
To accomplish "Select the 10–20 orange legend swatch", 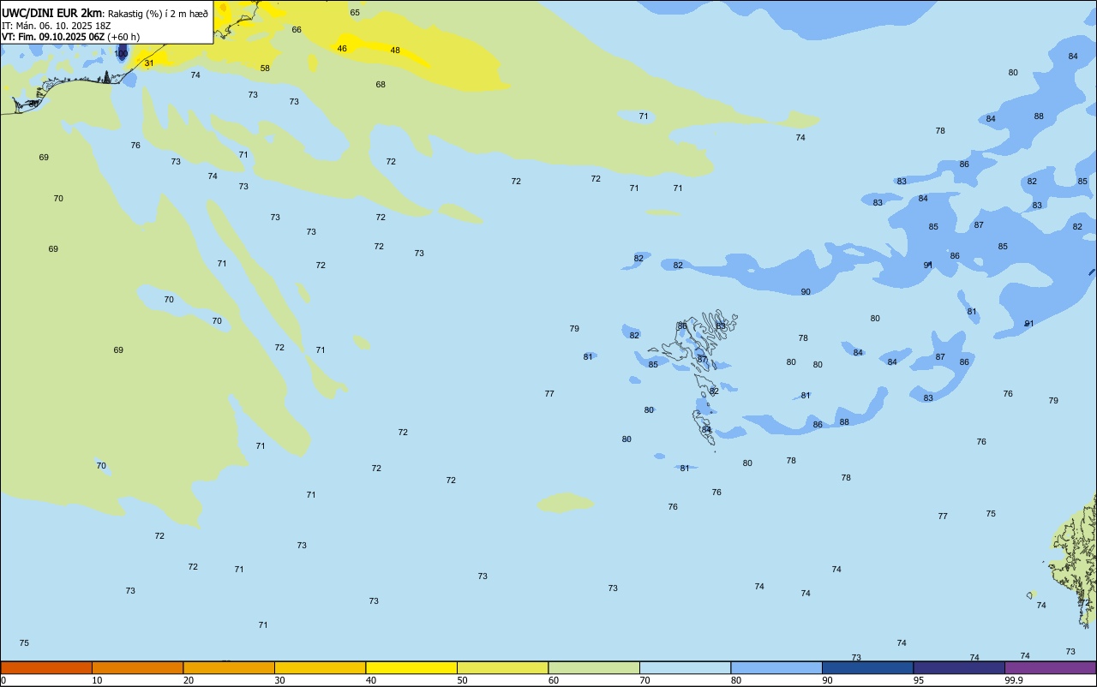I will point(137,667).
